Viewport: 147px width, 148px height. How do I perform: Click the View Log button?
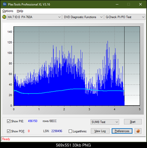(x=100, y=131)
